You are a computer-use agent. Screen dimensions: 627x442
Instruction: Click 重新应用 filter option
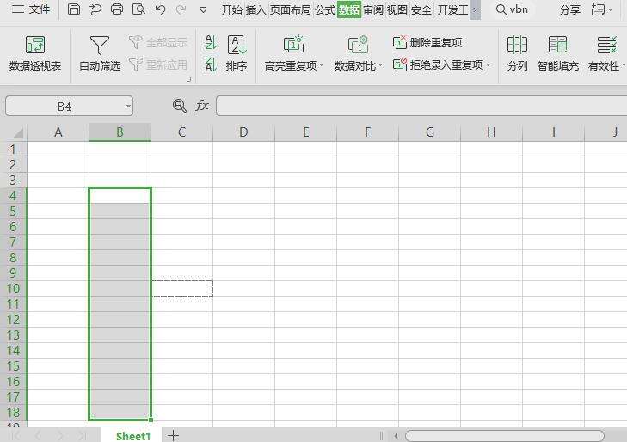coord(158,64)
